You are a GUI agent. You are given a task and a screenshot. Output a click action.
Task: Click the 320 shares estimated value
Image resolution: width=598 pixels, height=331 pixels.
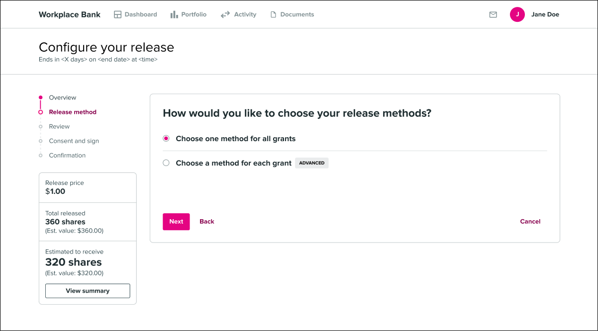74,262
